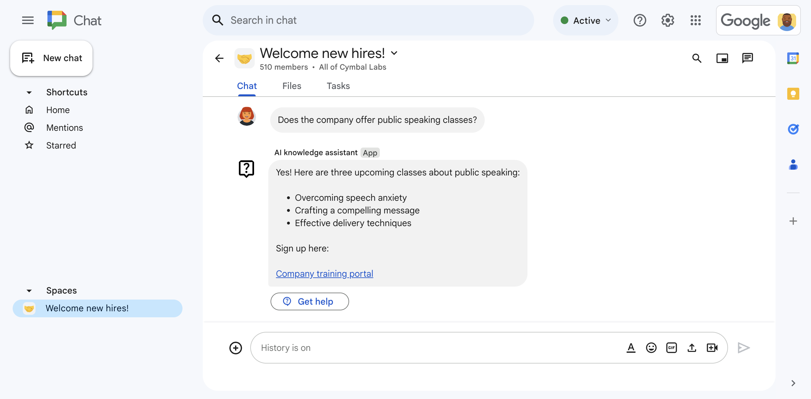Click the file upload icon in message bar
The image size is (811, 399).
click(x=692, y=347)
